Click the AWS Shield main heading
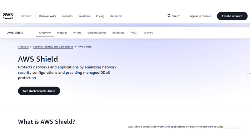250x139 pixels. [38, 59]
